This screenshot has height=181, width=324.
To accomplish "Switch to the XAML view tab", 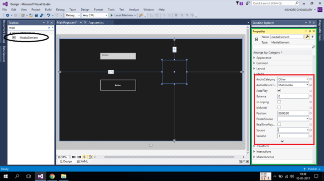I will pos(82,162).
